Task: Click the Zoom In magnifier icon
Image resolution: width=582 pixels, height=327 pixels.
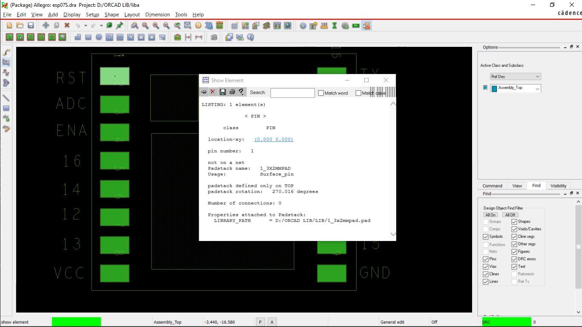Action: click(x=156, y=26)
